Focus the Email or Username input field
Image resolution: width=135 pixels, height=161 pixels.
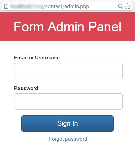(68, 71)
